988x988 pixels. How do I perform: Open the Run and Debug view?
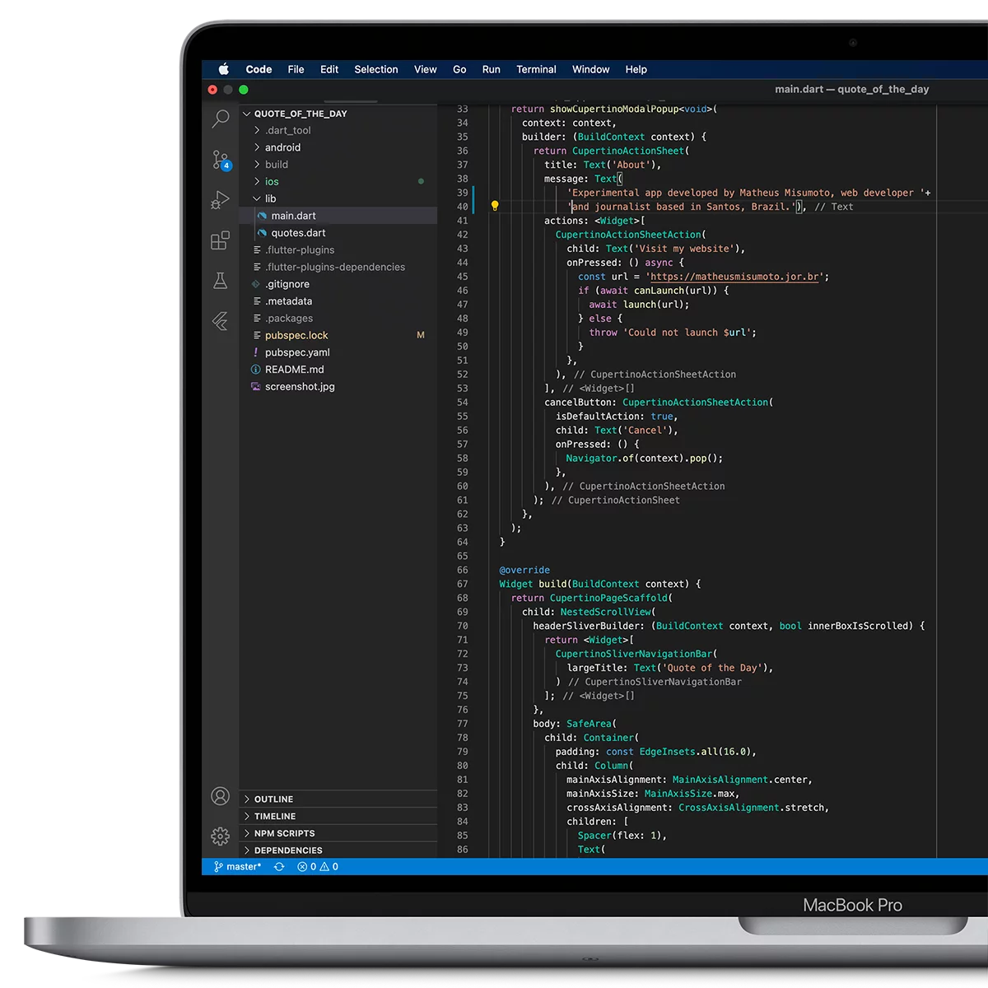pyautogui.click(x=220, y=200)
